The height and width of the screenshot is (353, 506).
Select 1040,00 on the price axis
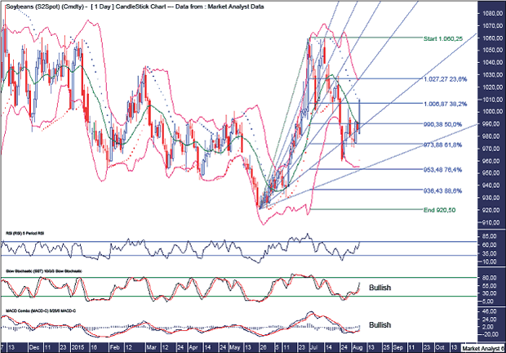coord(492,63)
